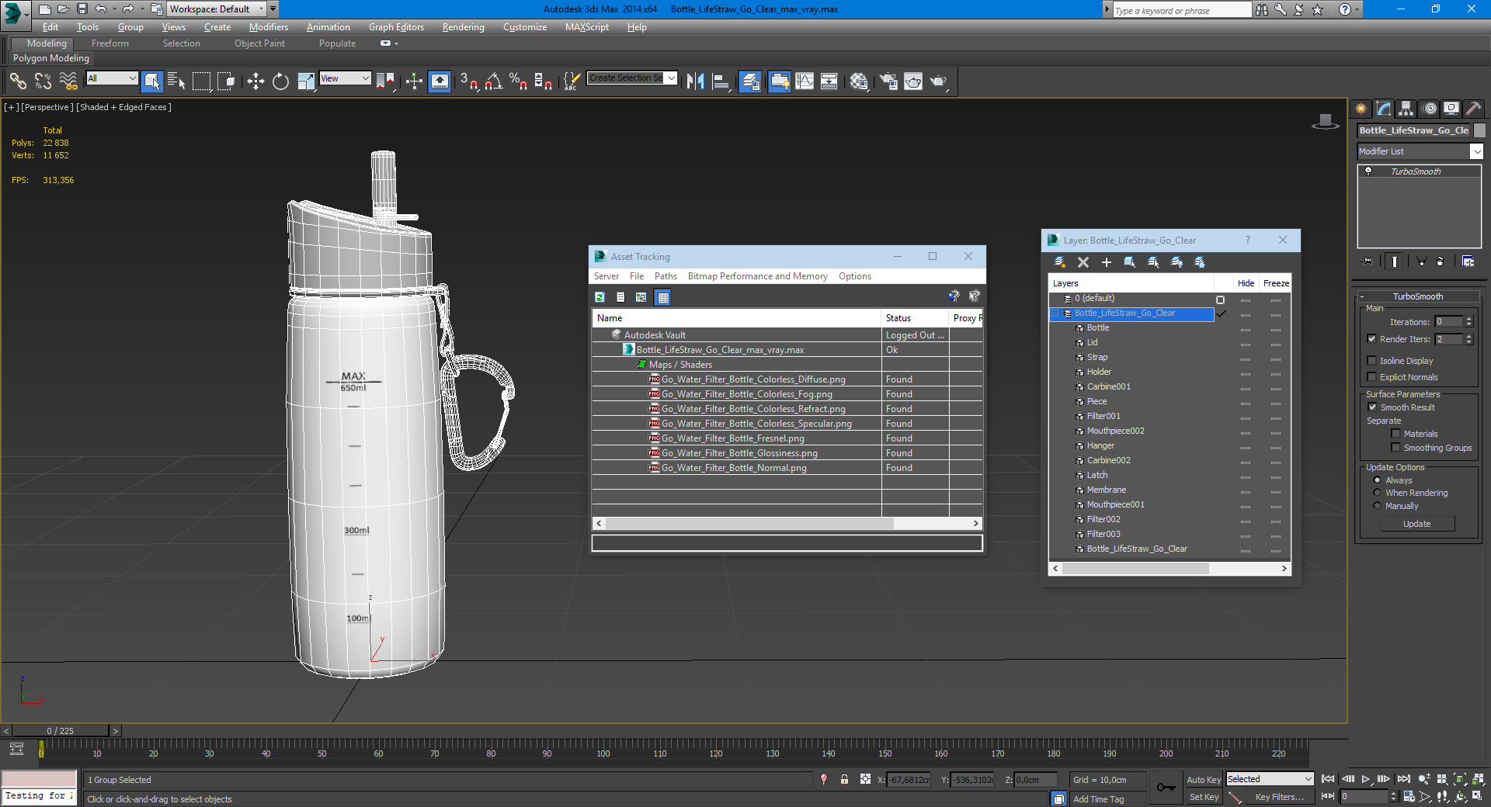
Task: Click the Mirror tool icon
Action: (x=695, y=81)
